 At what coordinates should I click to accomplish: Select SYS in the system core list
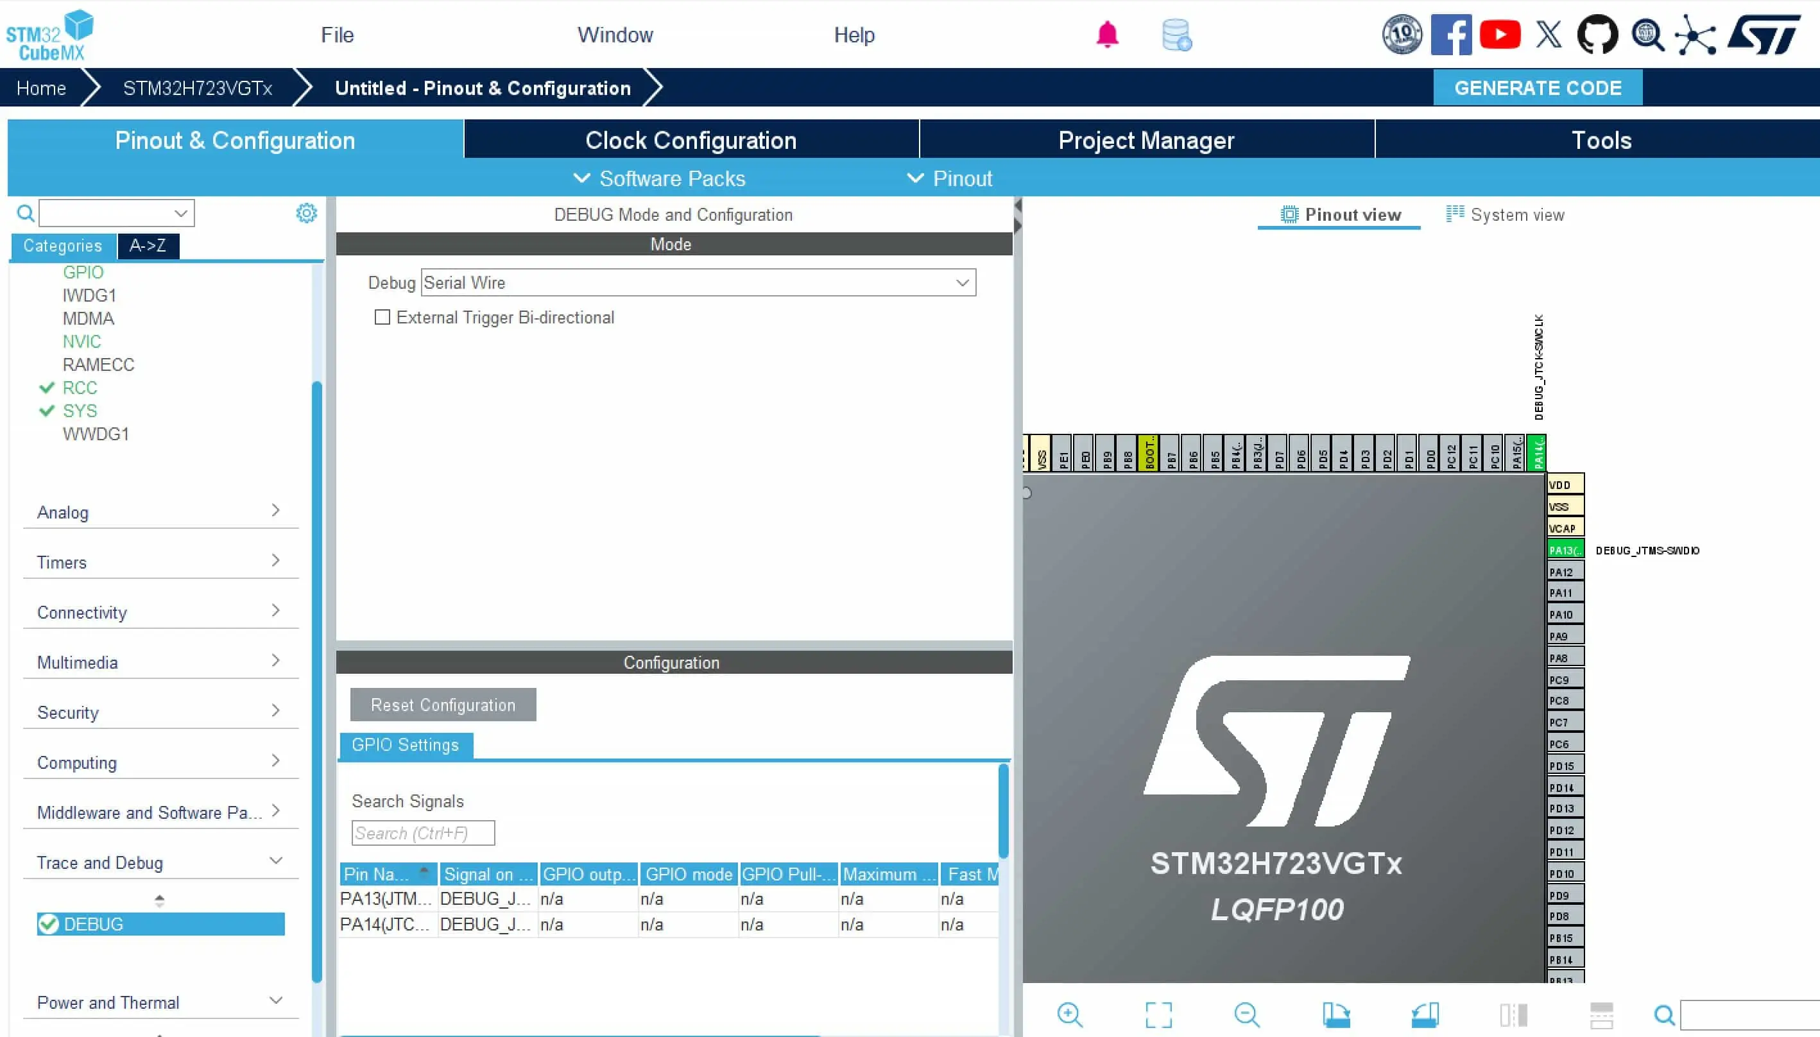(80, 411)
